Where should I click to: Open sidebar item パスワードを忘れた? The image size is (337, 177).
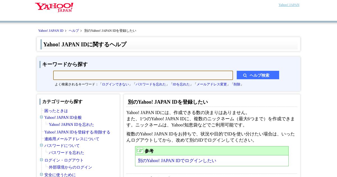(x=67, y=153)
